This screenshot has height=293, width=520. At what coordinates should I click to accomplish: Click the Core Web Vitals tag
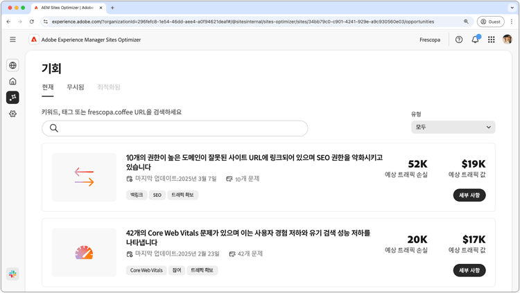146,270
